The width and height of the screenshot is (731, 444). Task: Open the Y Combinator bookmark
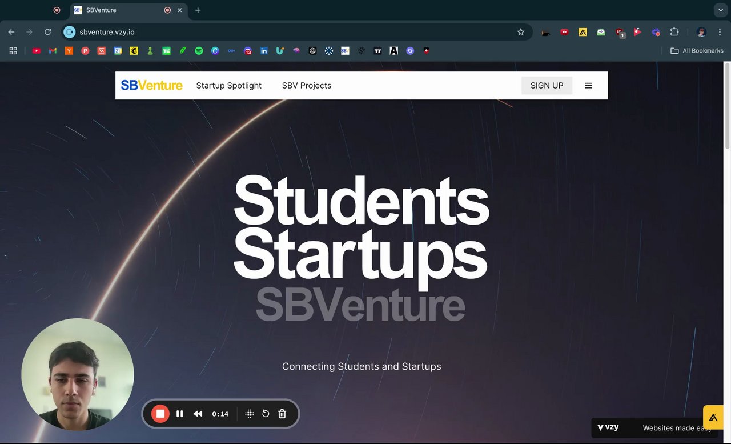tap(69, 51)
